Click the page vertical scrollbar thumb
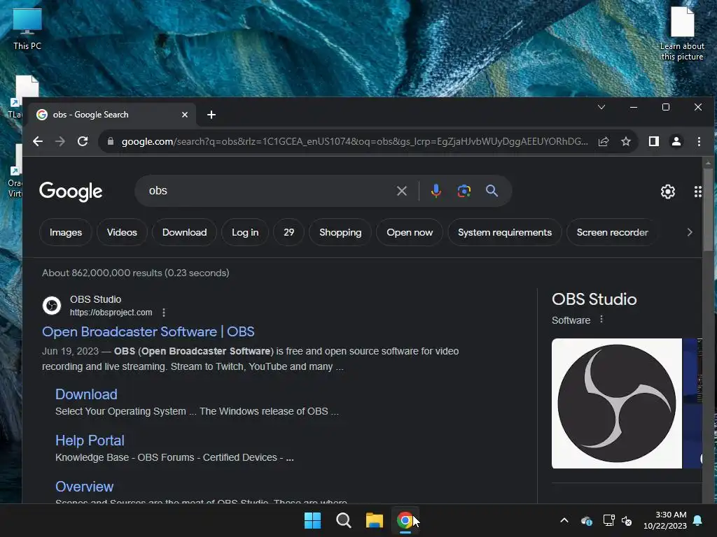The width and height of the screenshot is (717, 537). click(x=708, y=210)
